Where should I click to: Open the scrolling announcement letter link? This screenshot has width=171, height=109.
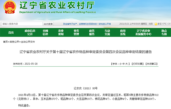(x=87, y=24)
